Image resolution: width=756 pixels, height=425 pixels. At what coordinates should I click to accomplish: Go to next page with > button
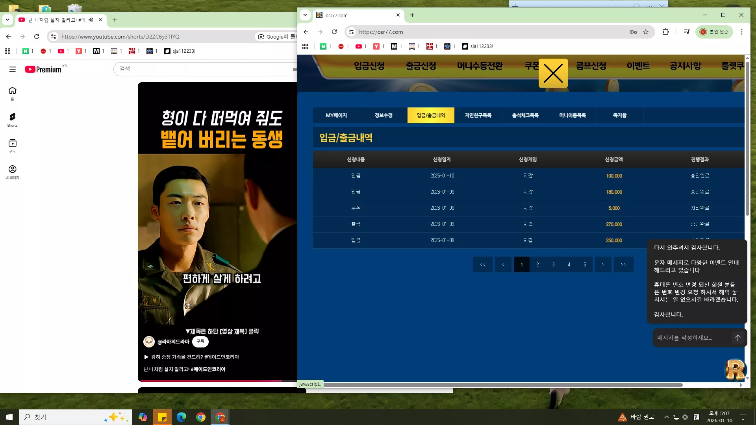(603, 264)
